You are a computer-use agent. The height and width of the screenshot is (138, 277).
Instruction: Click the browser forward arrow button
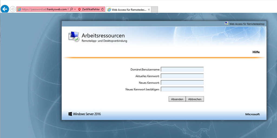(13, 9)
